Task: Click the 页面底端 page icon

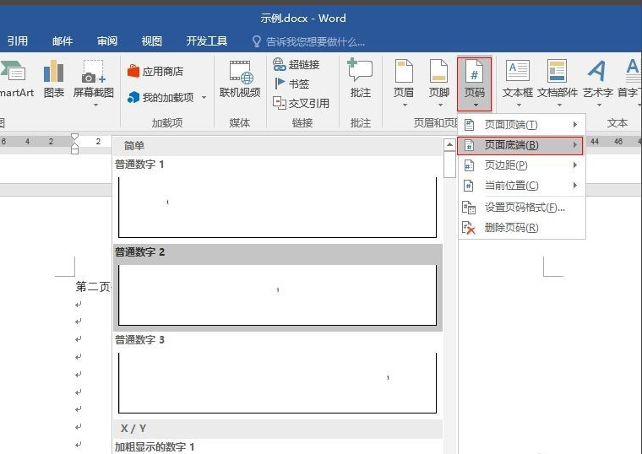Action: (x=469, y=145)
